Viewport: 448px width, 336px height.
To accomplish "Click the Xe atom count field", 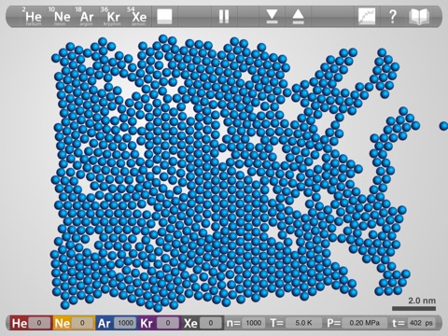I will (211, 323).
